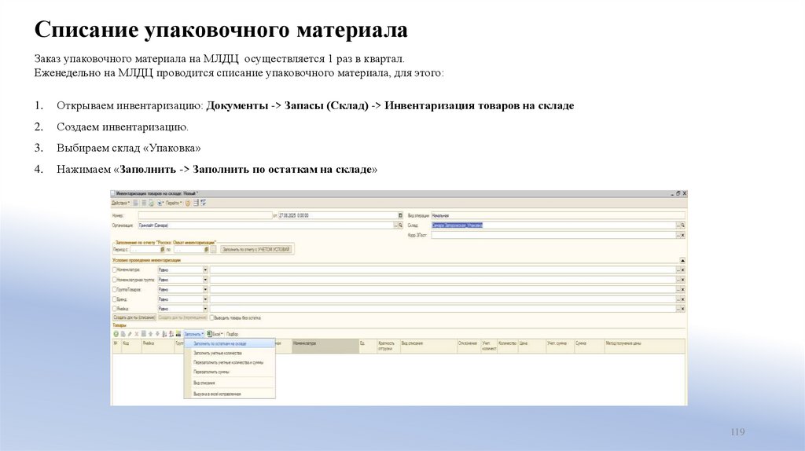Click into the Номер input field

point(205,215)
